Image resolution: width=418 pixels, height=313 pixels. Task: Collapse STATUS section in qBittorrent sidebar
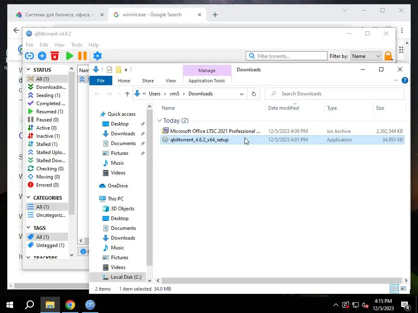(x=29, y=70)
